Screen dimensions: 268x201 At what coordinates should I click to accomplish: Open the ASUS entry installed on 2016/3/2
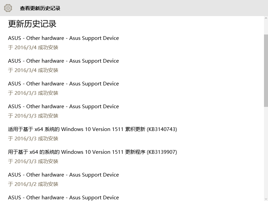pos(63,175)
